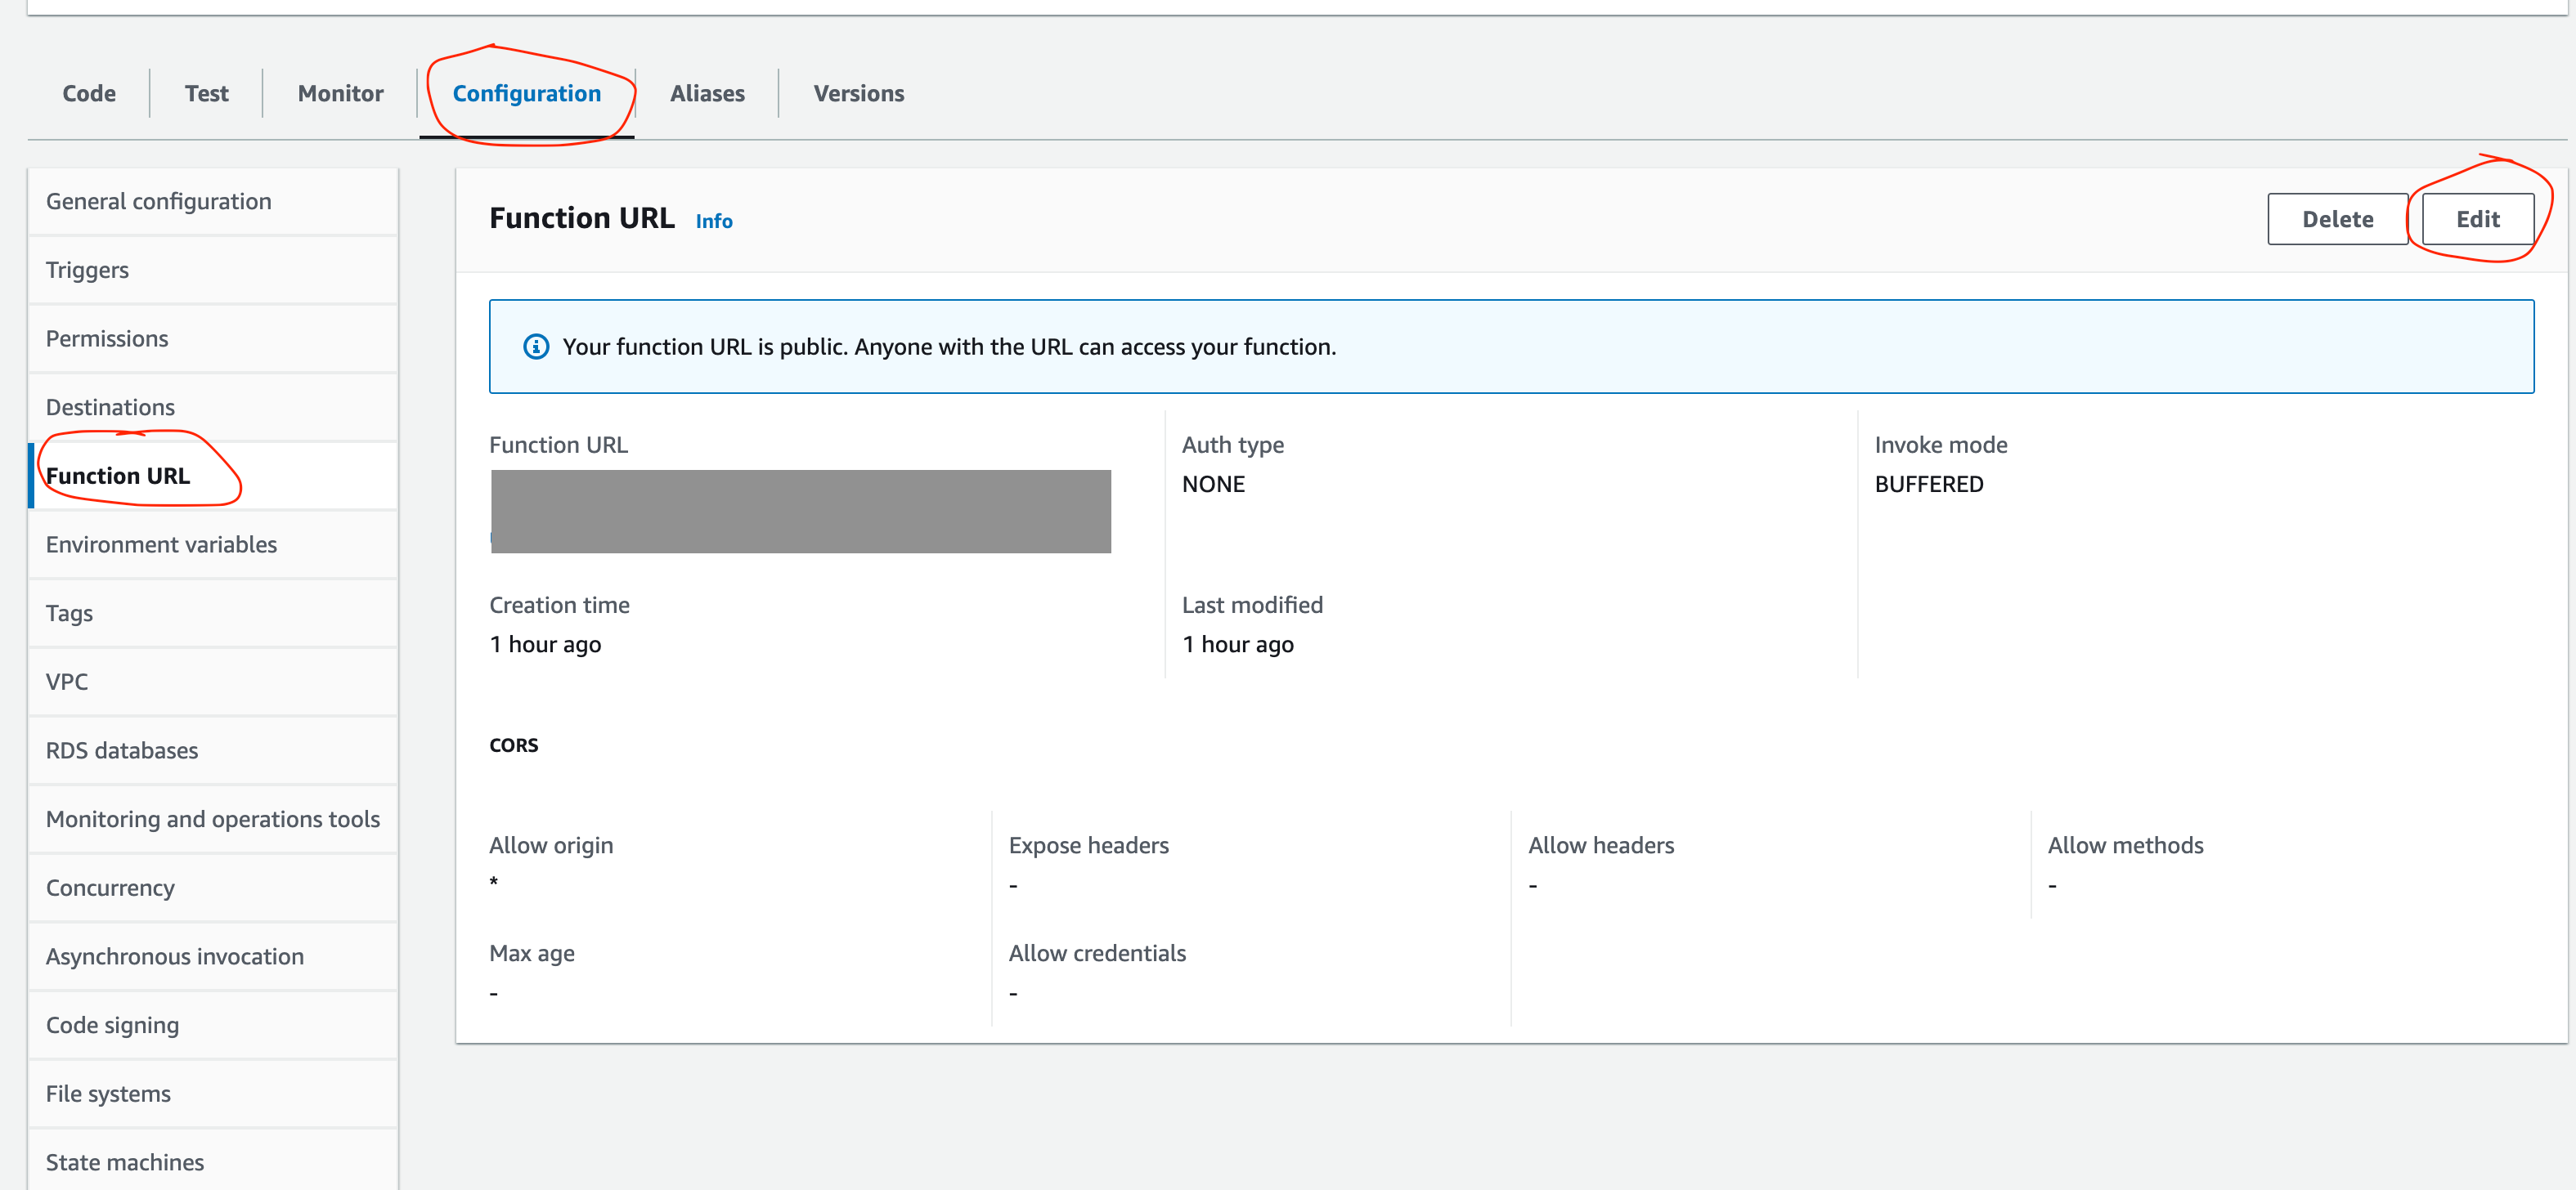
Task: Open the Code tab
Action: coord(89,93)
